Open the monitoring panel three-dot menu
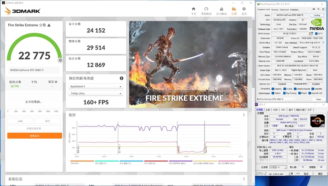This screenshot has height=186, width=328. tap(244, 115)
